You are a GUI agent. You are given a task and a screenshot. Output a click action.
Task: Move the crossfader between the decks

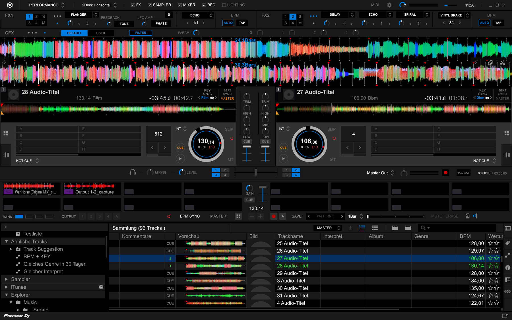pyautogui.click(x=256, y=172)
